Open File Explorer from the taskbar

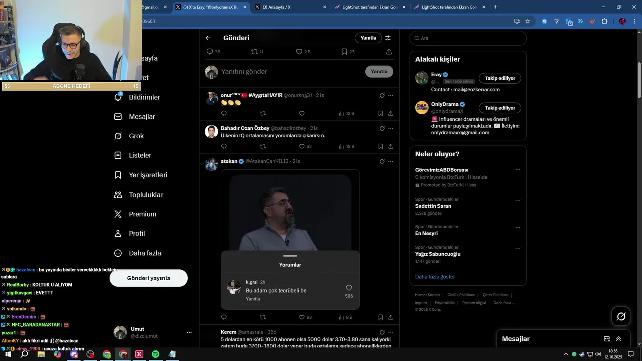click(x=41, y=354)
